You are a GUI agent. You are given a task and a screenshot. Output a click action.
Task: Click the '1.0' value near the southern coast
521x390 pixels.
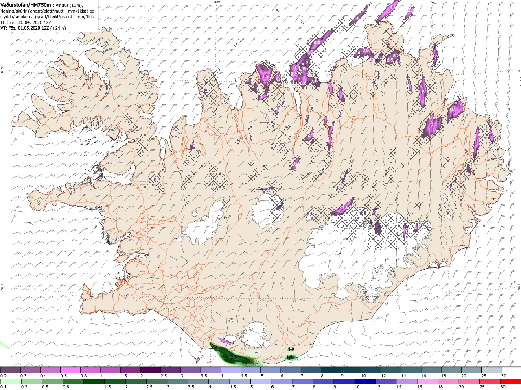tap(291, 349)
